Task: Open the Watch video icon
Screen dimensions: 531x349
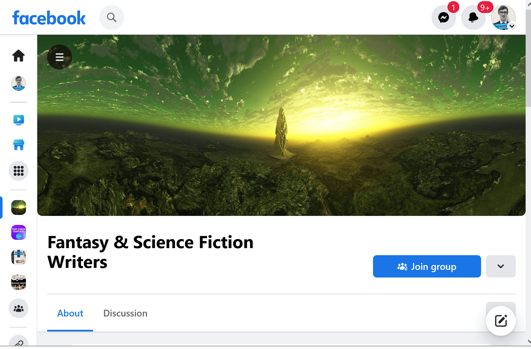Action: [19, 120]
